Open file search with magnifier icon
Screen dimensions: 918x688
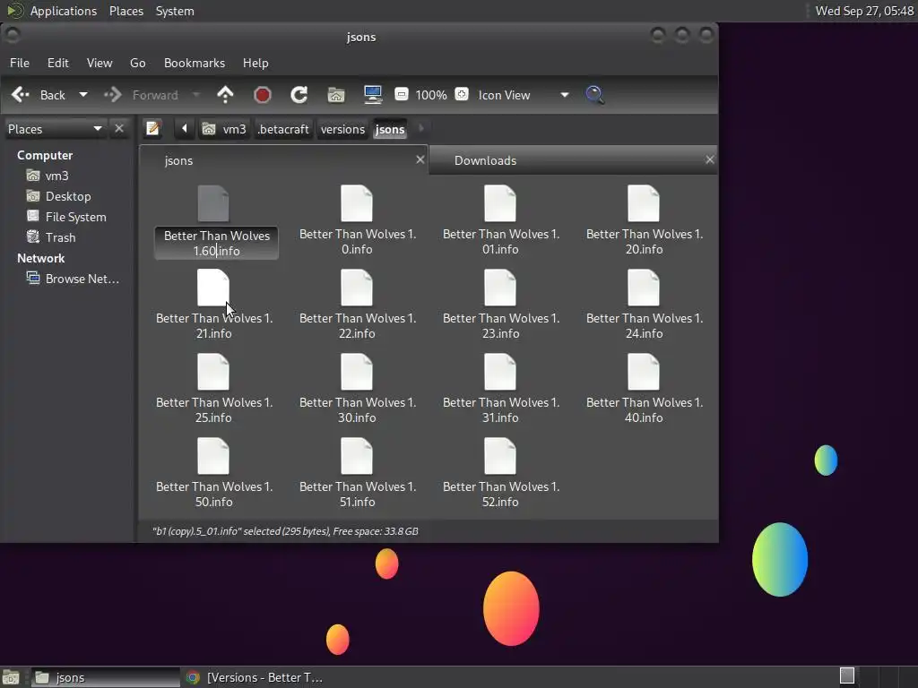point(595,95)
